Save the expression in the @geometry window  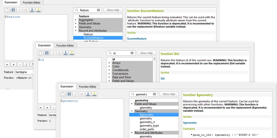click(69, 94)
